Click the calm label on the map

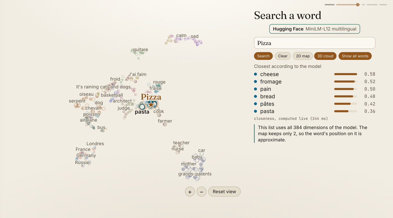pyautogui.click(x=181, y=35)
